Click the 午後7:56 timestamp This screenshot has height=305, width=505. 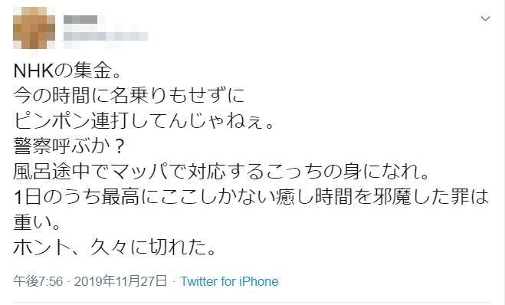tap(38, 281)
